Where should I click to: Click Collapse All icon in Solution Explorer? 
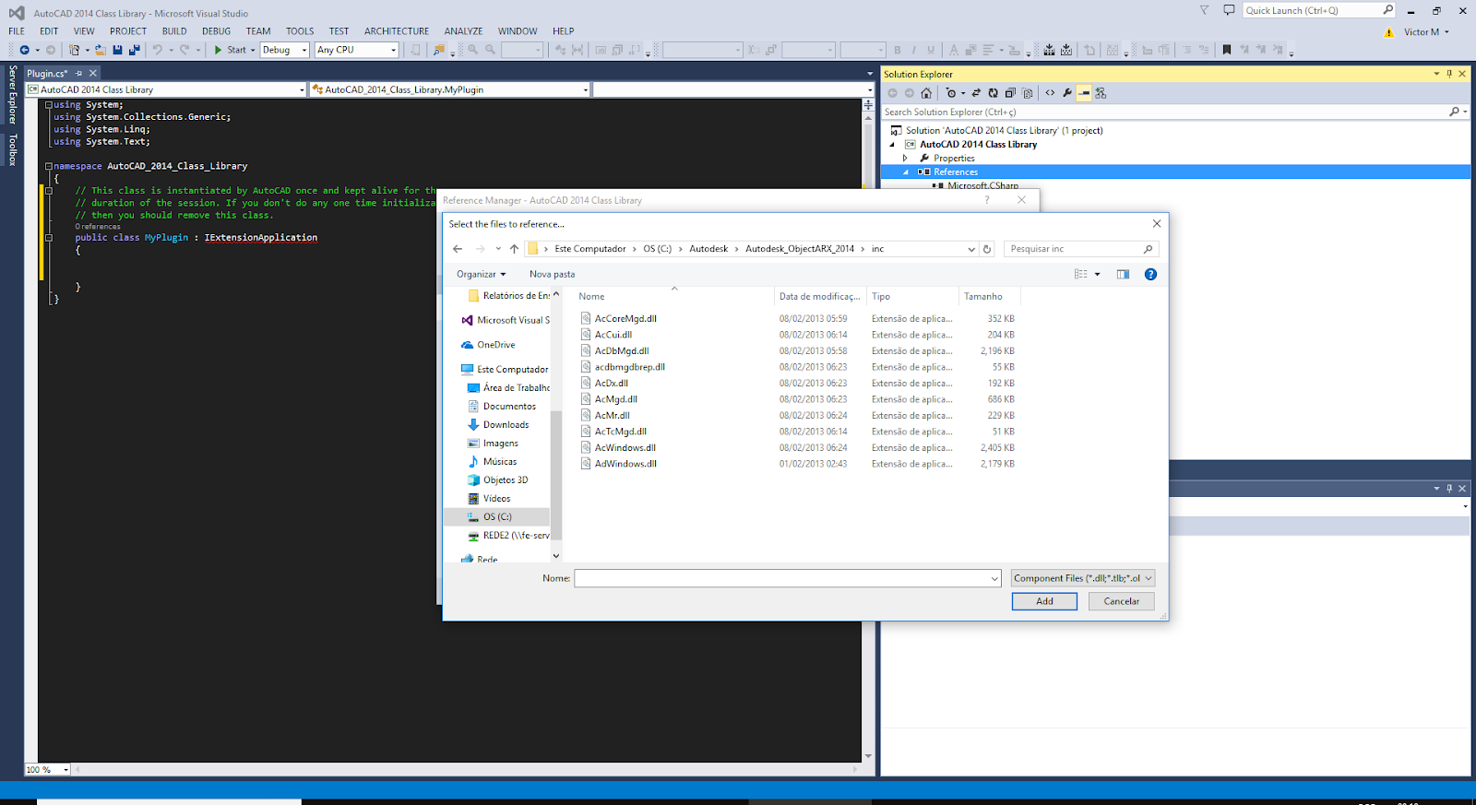pos(1010,93)
